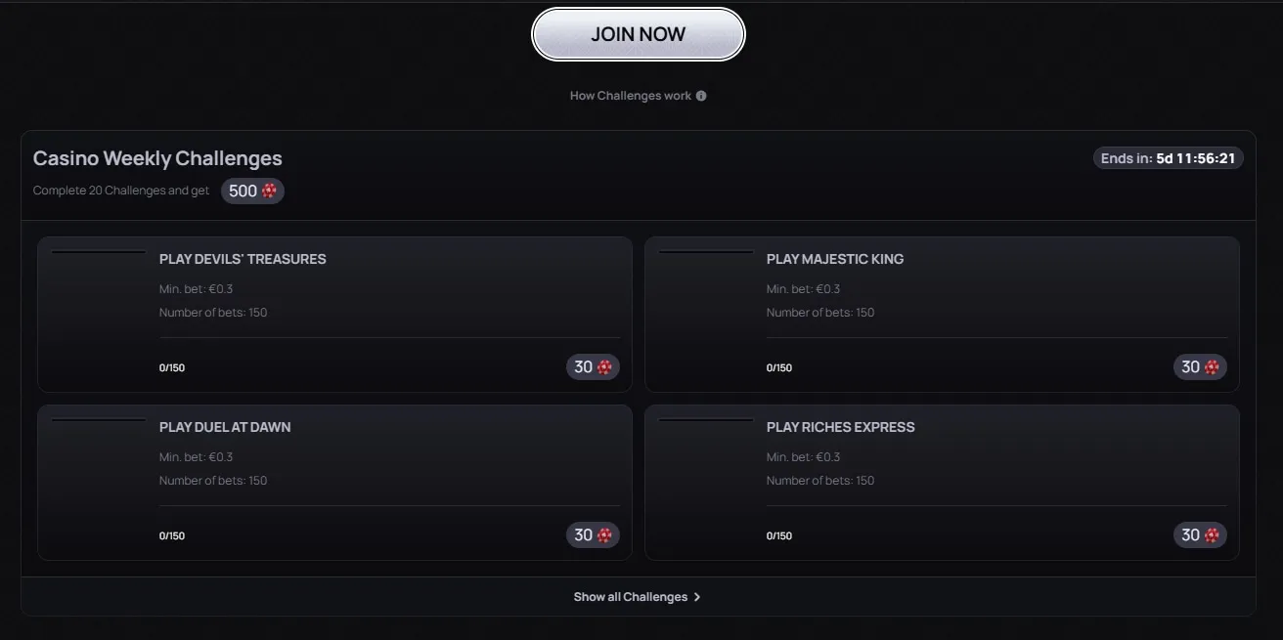Screen dimensions: 1283x640
Task: Select the Play Duel at Dawn challenge card
Action: (x=334, y=481)
